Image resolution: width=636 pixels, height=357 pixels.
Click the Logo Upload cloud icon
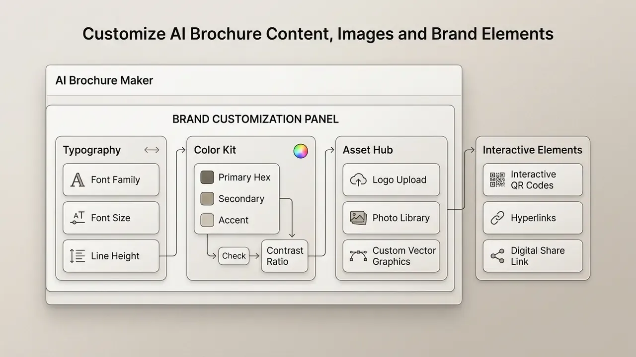pyautogui.click(x=358, y=180)
